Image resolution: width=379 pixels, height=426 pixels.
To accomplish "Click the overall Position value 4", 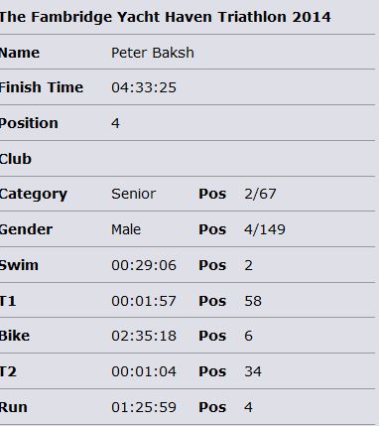I will [115, 123].
